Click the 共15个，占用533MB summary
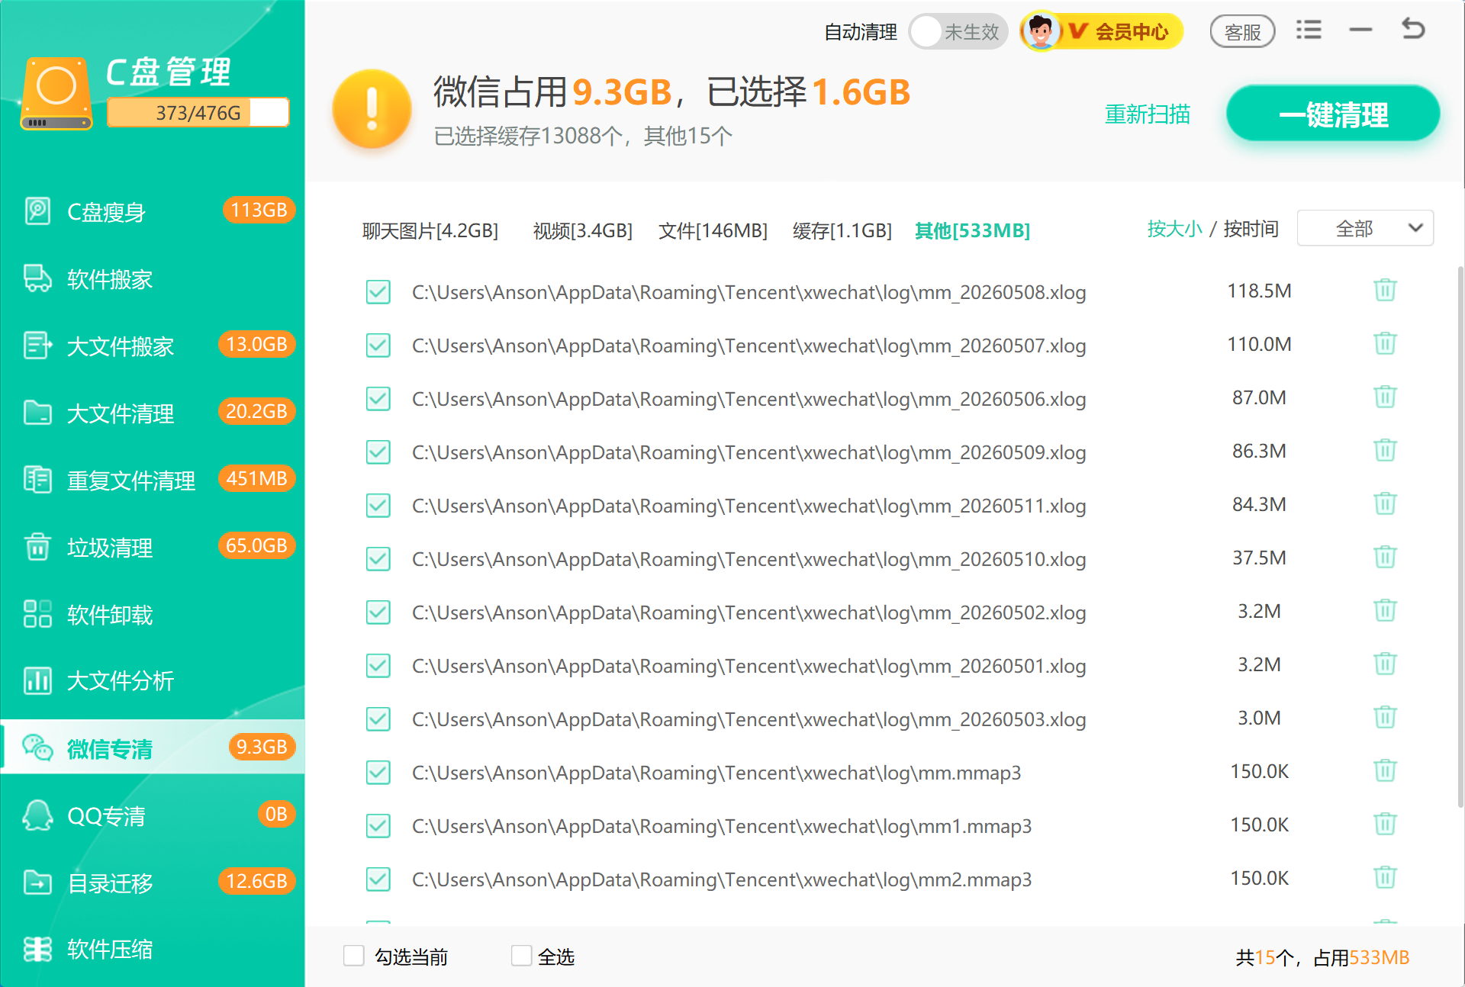The image size is (1465, 987). coord(1322,957)
